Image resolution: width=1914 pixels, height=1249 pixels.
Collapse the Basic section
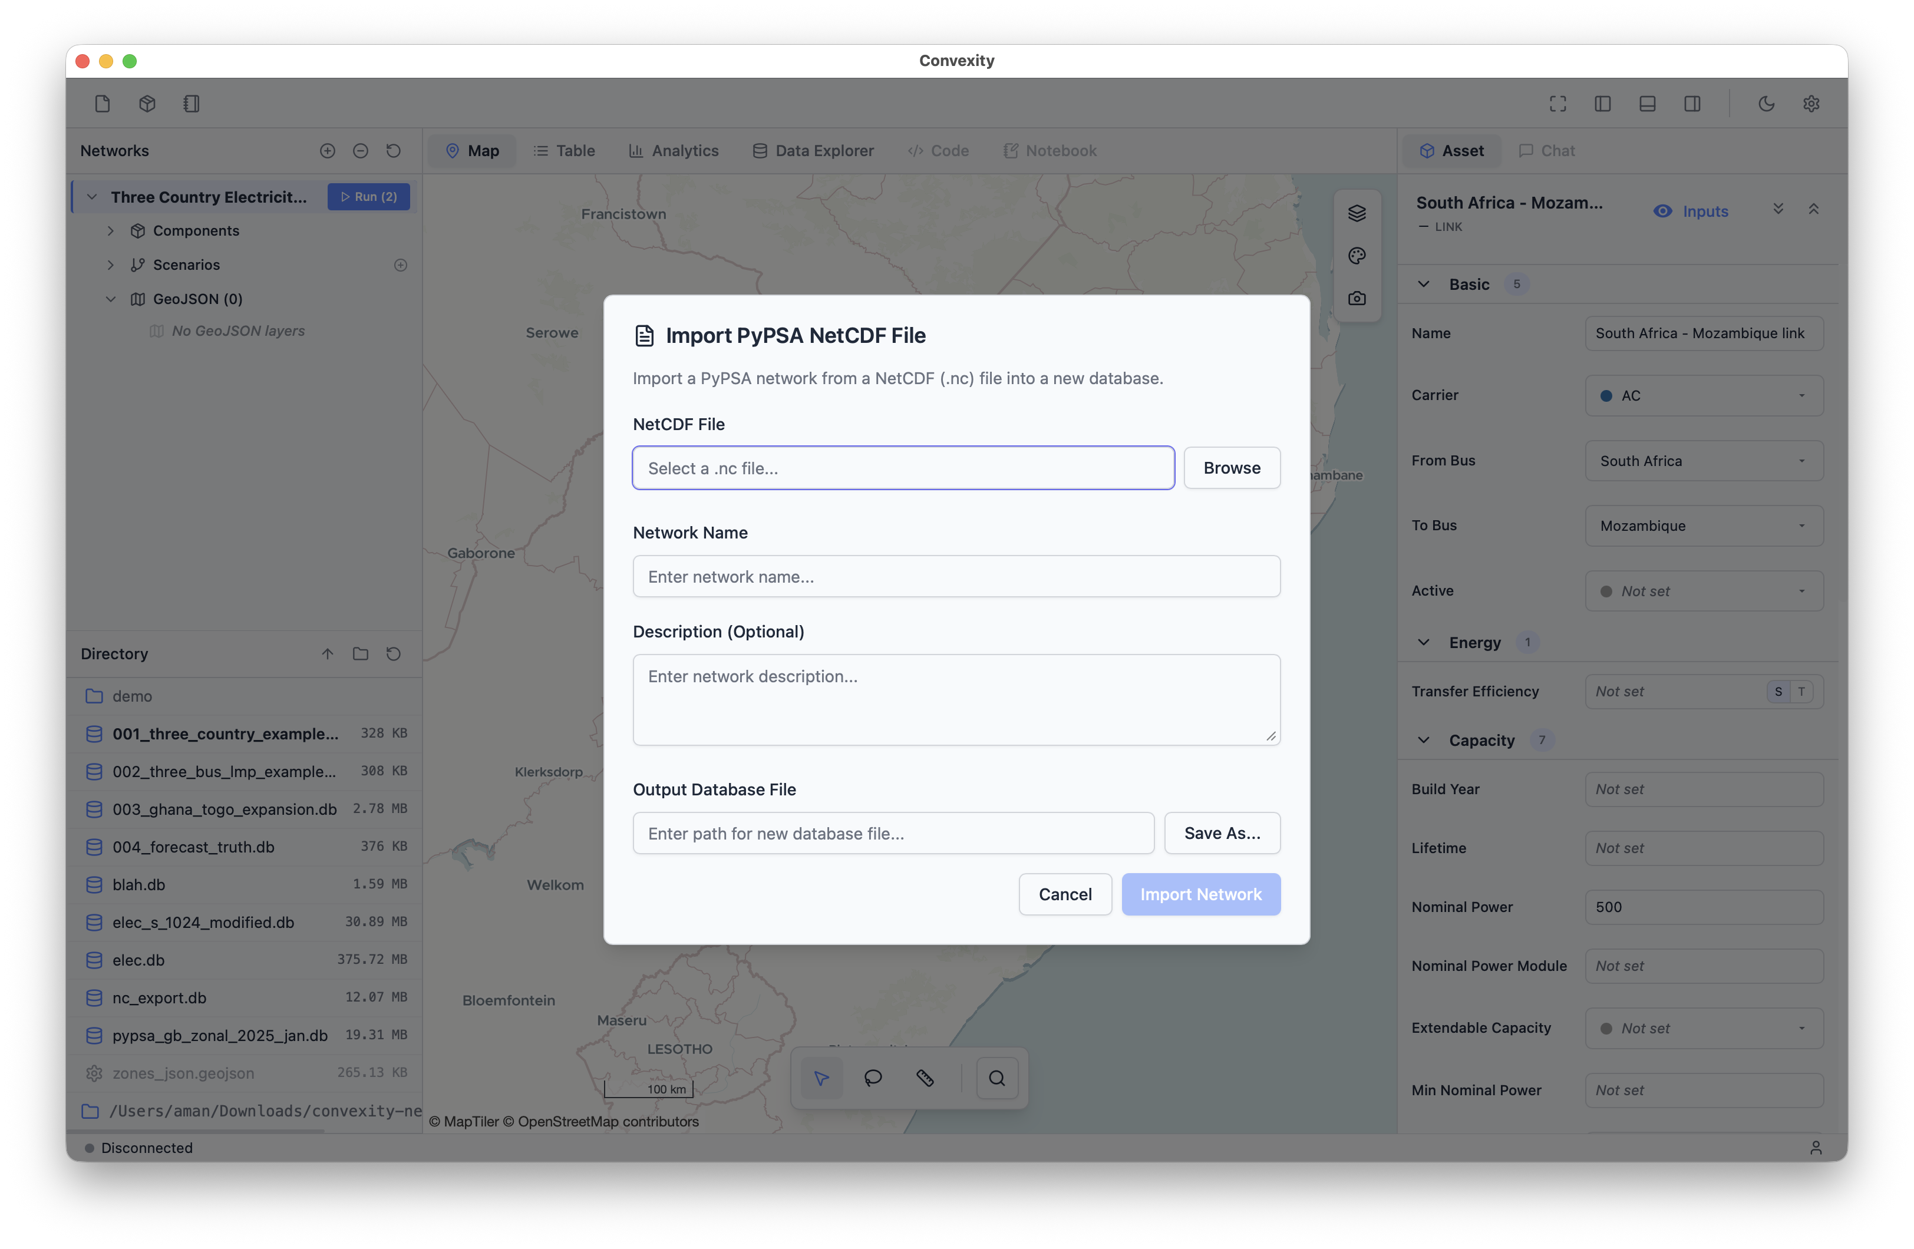pos(1424,285)
